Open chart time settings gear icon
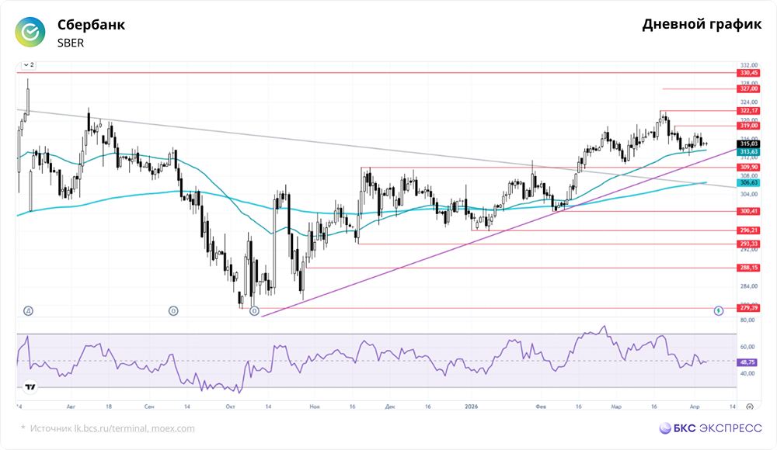This screenshot has width=777, height=450. click(x=750, y=407)
